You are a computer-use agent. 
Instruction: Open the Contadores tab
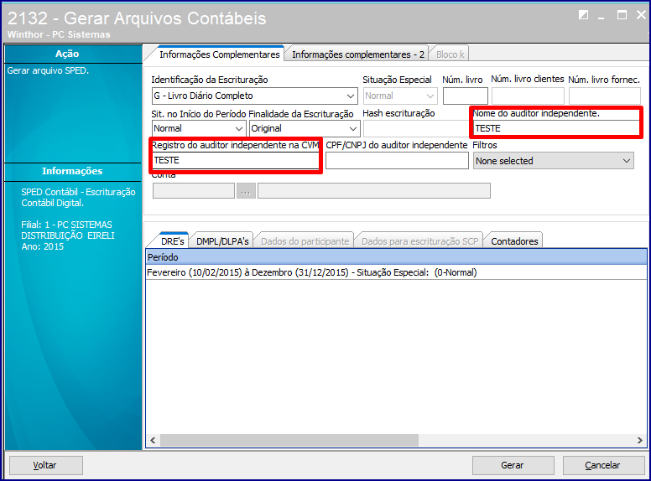(514, 241)
